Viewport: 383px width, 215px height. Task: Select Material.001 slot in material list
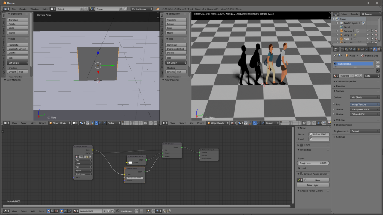pos(353,64)
